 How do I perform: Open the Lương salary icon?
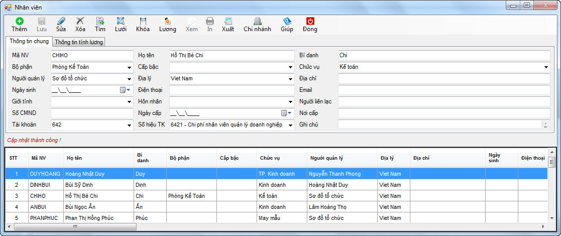(x=168, y=22)
